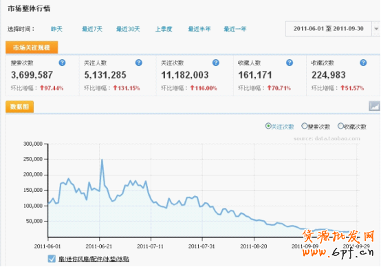Choose the 上季度 time range
The width and height of the screenshot is (381, 267).
pos(164,29)
